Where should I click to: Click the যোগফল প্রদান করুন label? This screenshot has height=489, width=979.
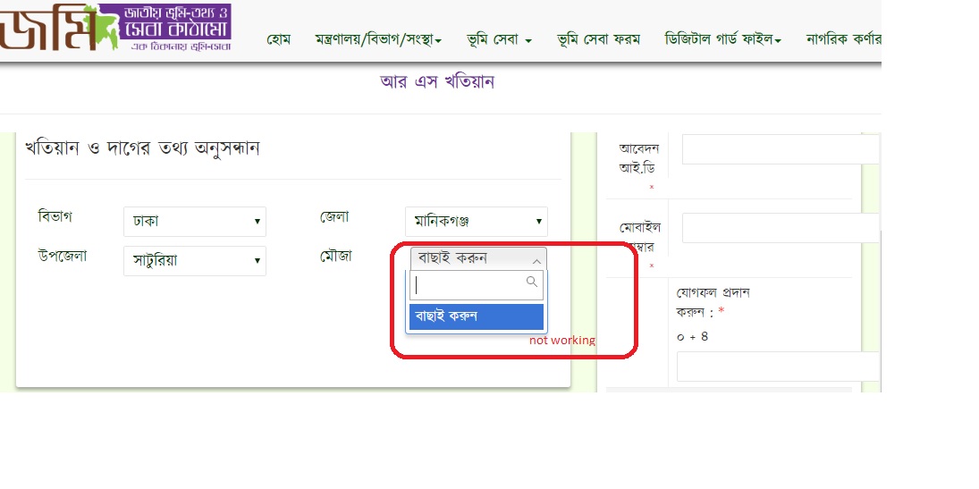(713, 301)
